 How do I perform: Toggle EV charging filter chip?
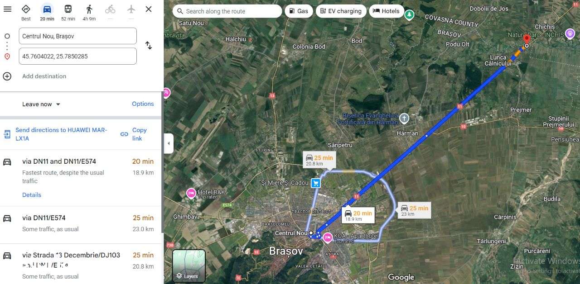tap(341, 11)
